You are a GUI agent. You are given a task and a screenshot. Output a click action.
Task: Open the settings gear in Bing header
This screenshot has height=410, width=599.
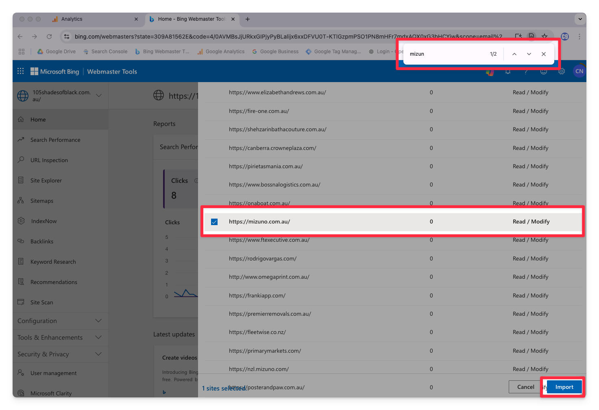point(562,72)
